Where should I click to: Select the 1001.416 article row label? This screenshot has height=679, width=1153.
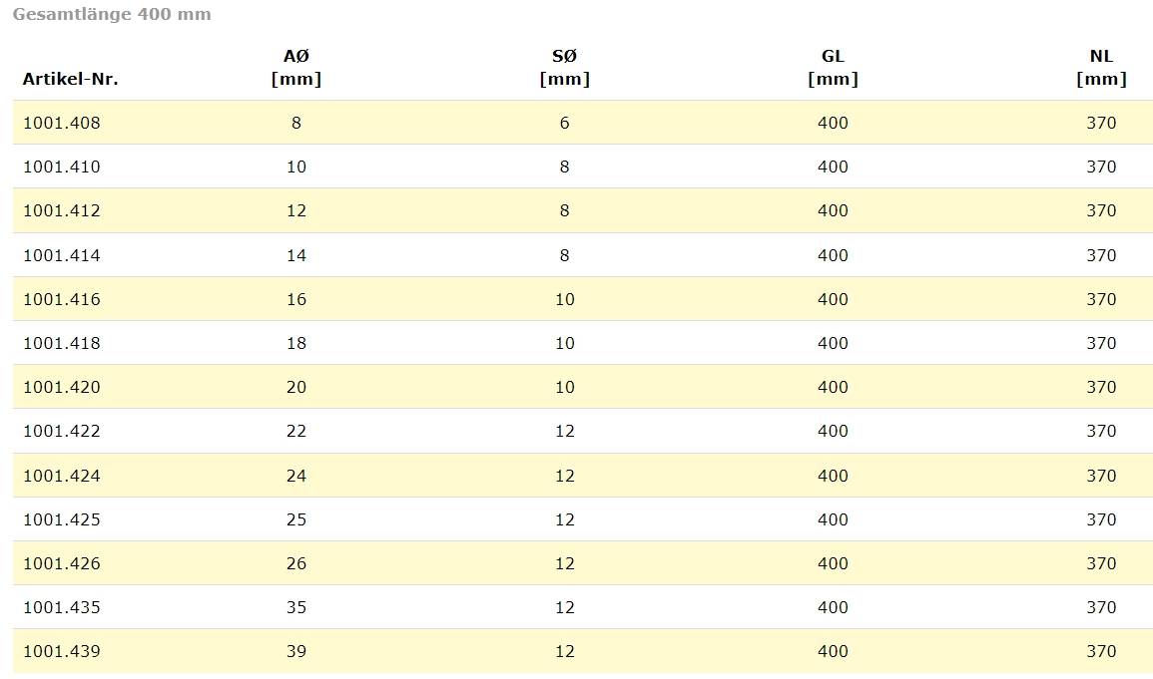click(x=62, y=299)
